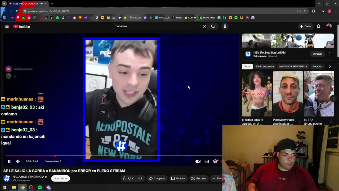
Task: Click the Recortar clip button
Action: click(x=199, y=179)
